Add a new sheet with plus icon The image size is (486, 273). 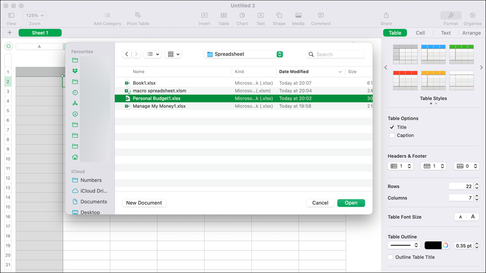[9, 32]
